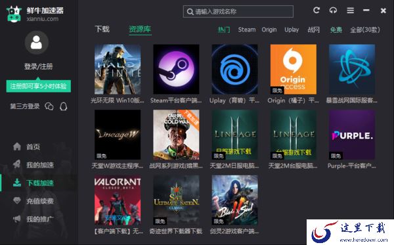Filter by 热门 category
Viewport: 394px width, 245px height.
[x=224, y=30]
